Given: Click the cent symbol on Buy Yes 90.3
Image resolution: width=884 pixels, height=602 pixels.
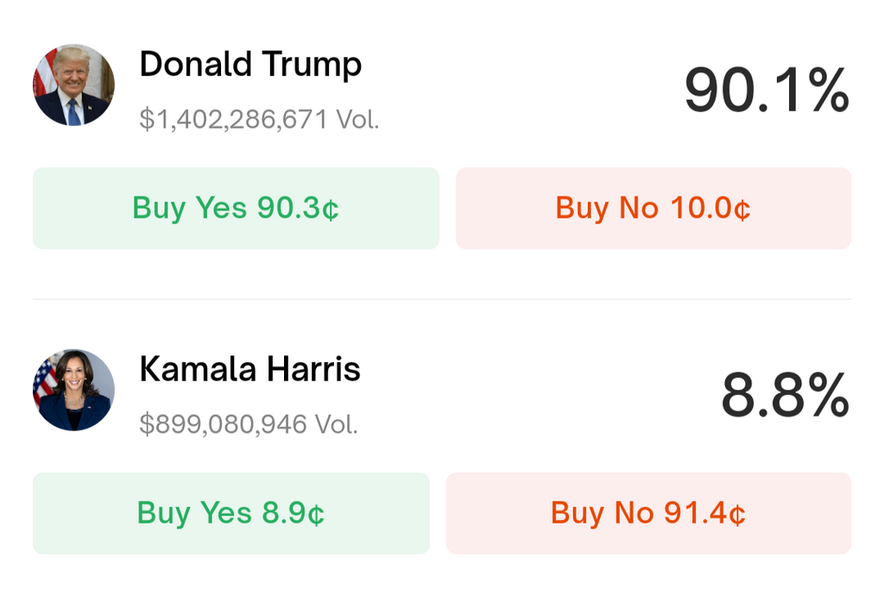Looking at the screenshot, I should point(331,210).
